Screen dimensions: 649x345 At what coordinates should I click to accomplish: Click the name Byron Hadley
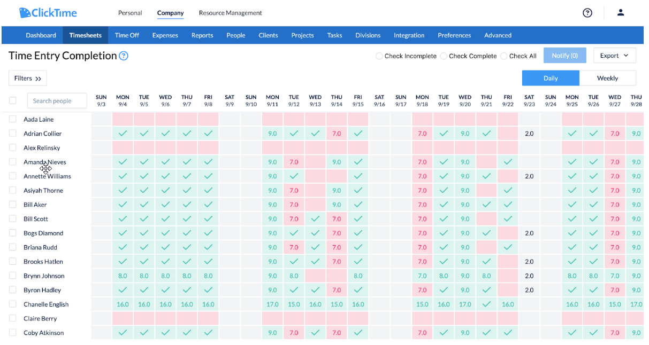[42, 290]
